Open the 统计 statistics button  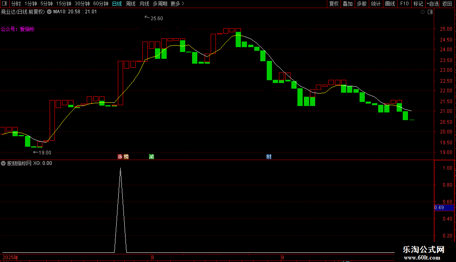(x=376, y=4)
